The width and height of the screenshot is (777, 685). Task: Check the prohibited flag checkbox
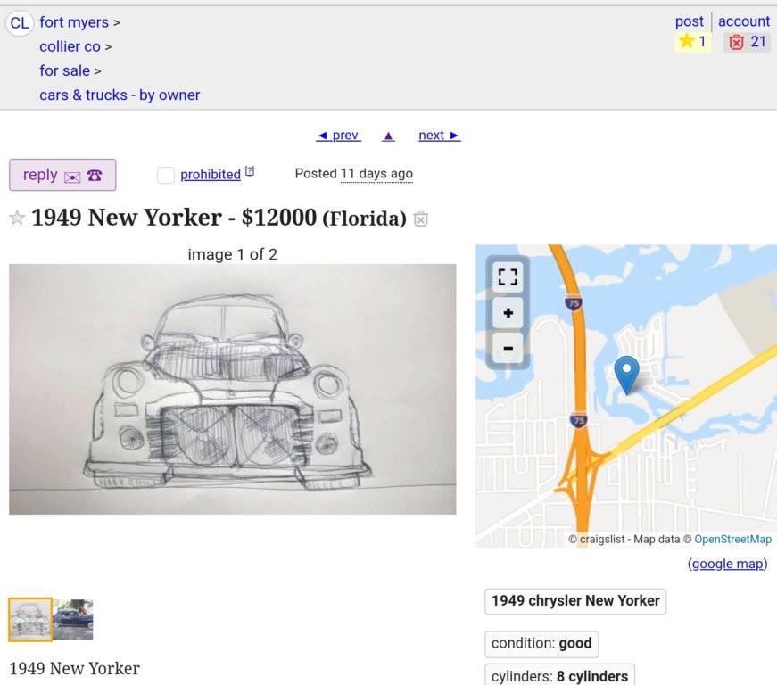point(165,175)
